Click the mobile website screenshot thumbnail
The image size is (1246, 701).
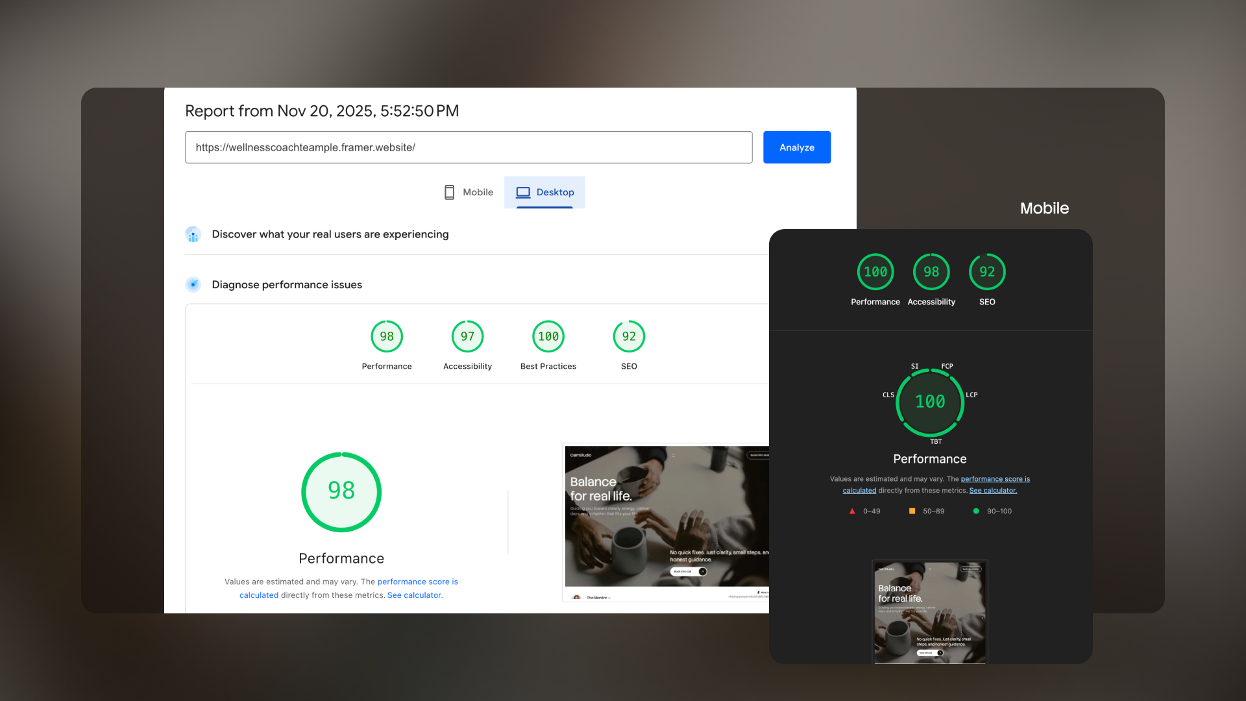tap(929, 612)
